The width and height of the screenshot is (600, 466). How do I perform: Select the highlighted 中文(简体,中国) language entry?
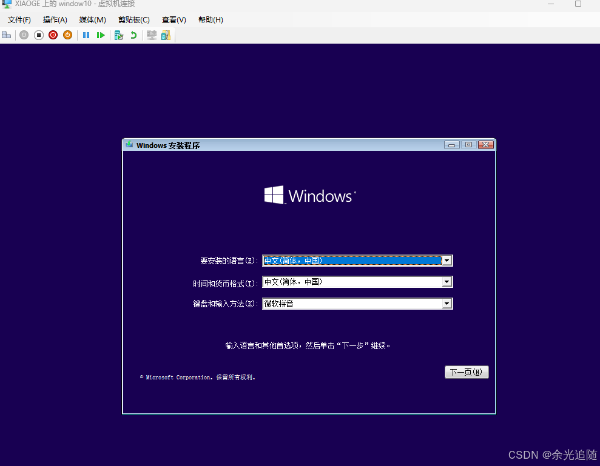[x=352, y=260]
